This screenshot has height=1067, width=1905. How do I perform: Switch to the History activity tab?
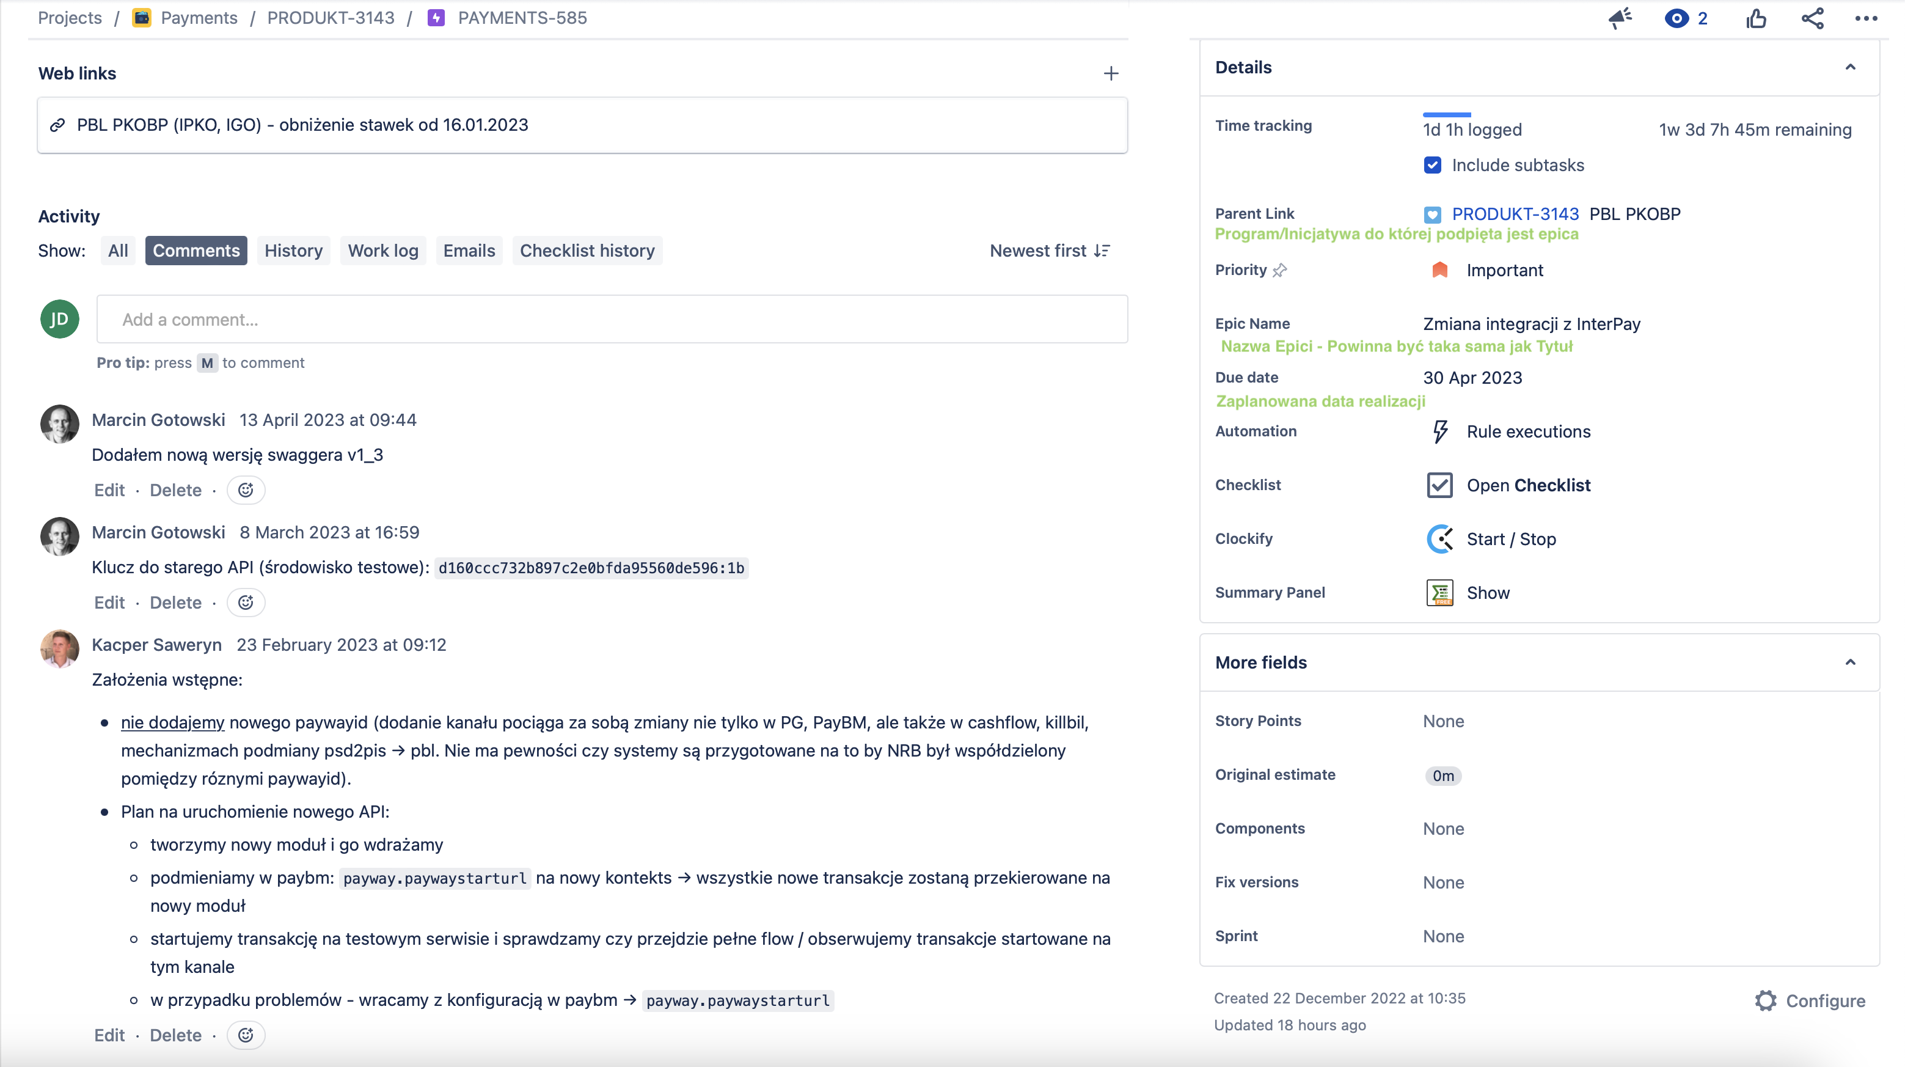[x=293, y=251]
